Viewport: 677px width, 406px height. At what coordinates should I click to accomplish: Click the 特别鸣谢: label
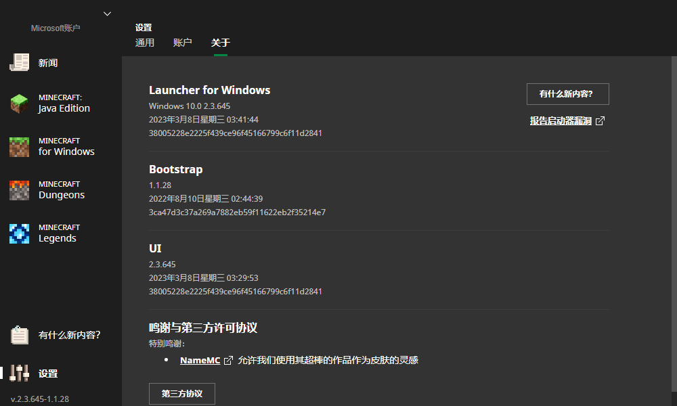coord(167,344)
